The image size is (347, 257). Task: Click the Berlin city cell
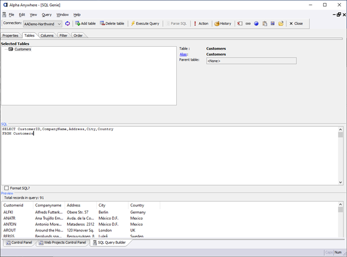pos(103,212)
